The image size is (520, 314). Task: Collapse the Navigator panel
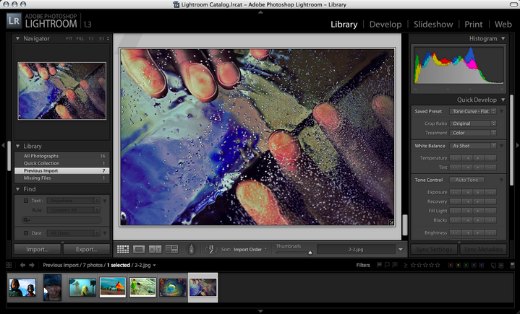(x=18, y=38)
